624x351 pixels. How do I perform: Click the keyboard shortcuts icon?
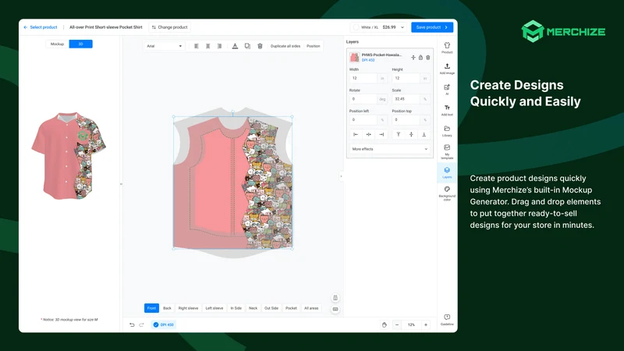[335, 309]
